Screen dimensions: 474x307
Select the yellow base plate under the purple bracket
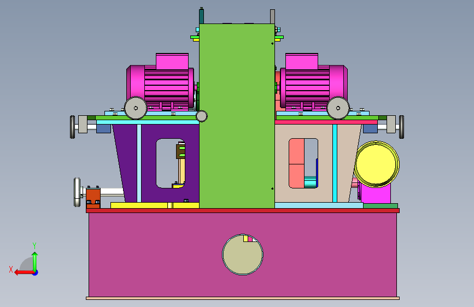click(155, 205)
